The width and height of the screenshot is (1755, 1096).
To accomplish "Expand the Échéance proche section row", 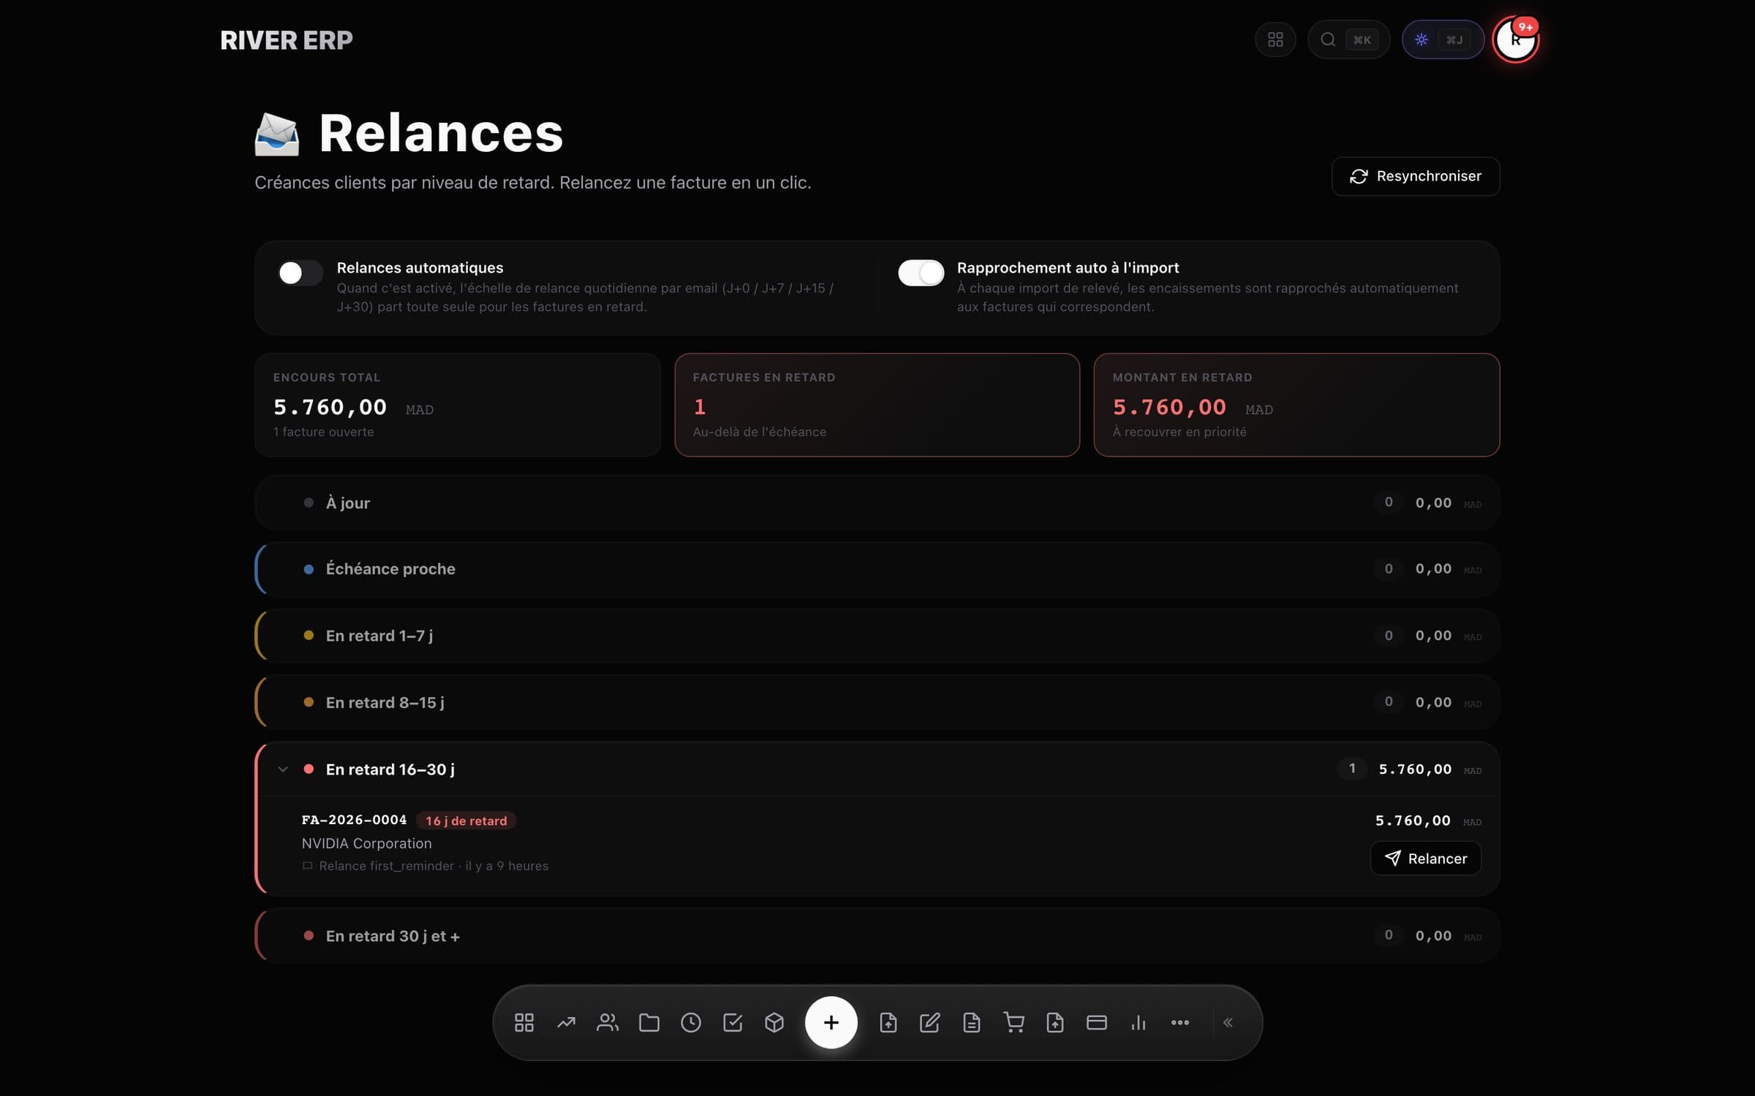I will [877, 569].
